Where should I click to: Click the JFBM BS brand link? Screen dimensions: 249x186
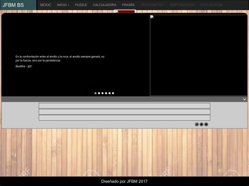(x=13, y=5)
